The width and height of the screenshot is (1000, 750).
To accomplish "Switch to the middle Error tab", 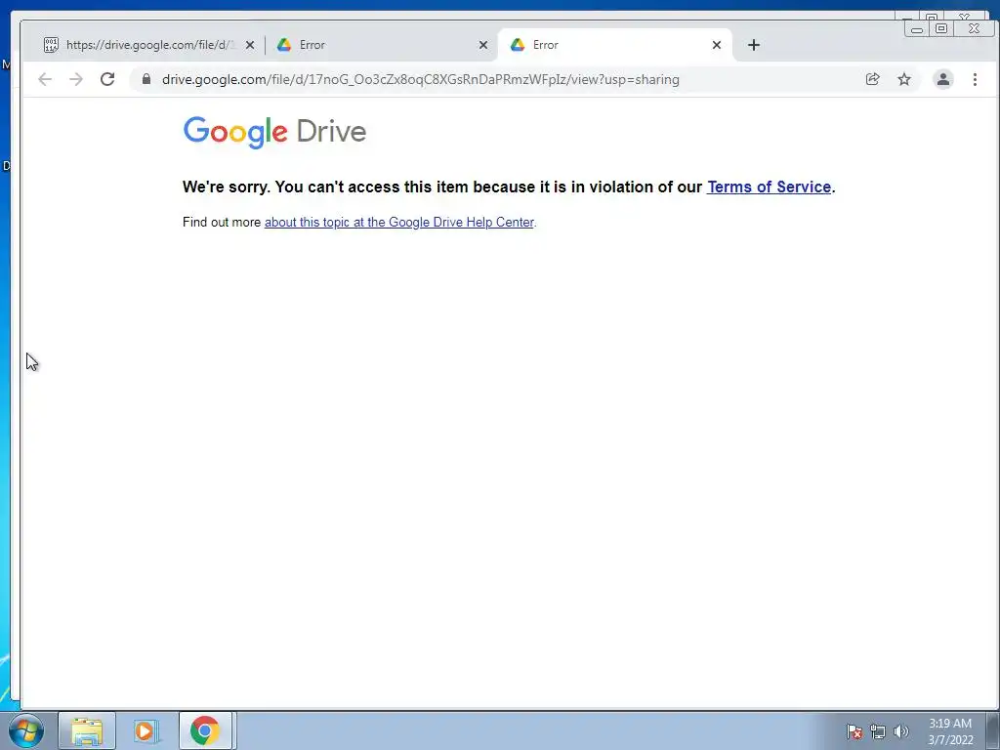I will click(382, 45).
